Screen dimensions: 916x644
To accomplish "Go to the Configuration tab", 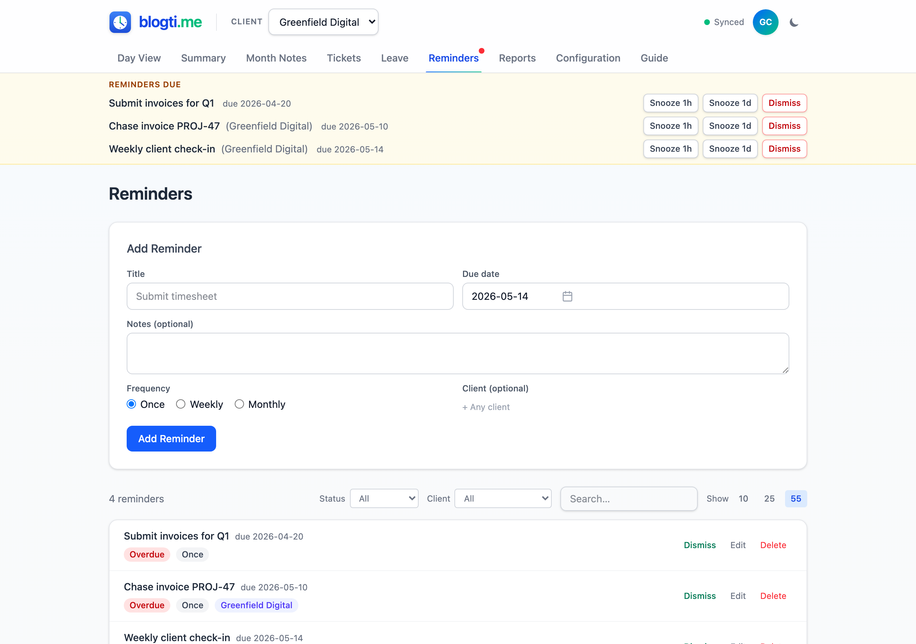I will pyautogui.click(x=588, y=58).
